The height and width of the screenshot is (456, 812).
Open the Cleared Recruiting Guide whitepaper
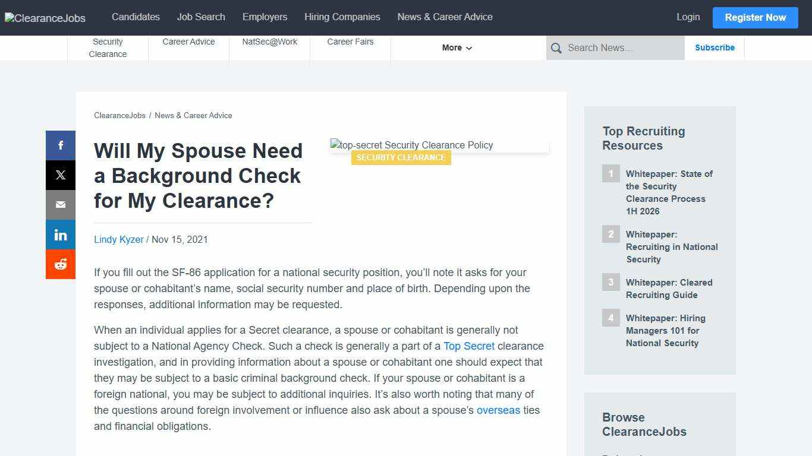pyautogui.click(x=669, y=289)
